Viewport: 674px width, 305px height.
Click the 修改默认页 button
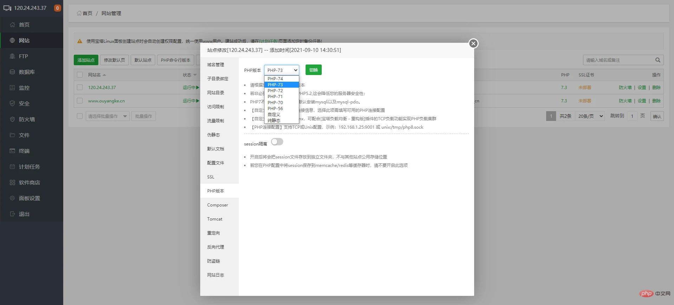[x=114, y=60]
